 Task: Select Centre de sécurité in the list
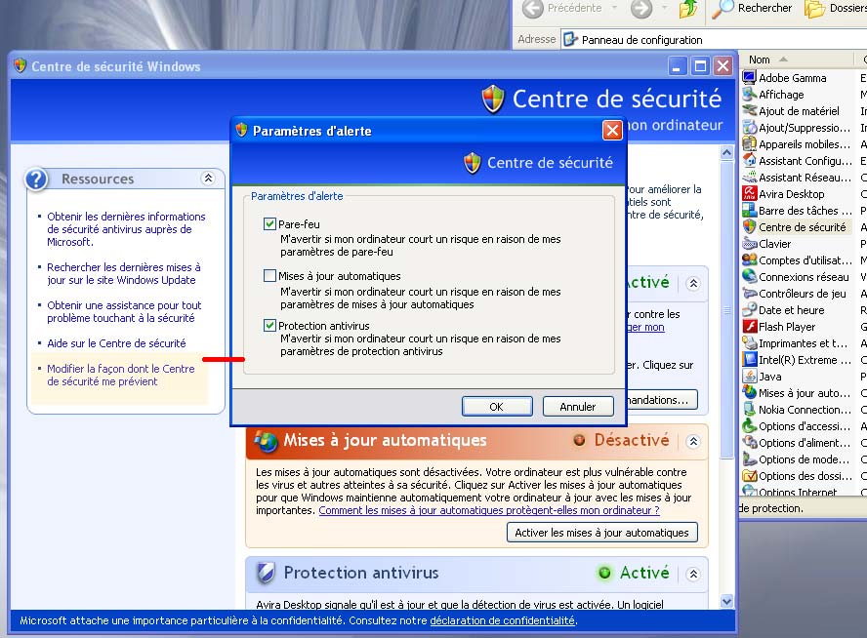802,227
